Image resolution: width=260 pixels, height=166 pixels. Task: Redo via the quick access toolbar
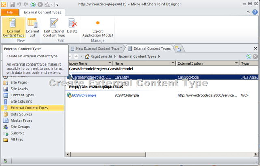26,4
